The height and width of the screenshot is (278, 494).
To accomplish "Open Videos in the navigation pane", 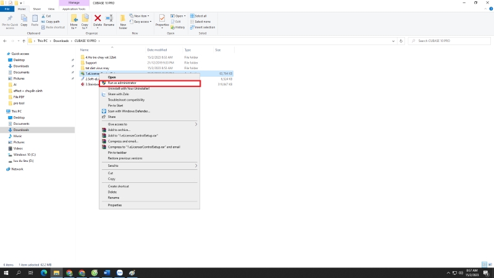I will pyautogui.click(x=18, y=148).
